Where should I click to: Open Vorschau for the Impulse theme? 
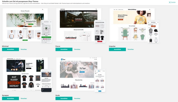pos(131,49)
